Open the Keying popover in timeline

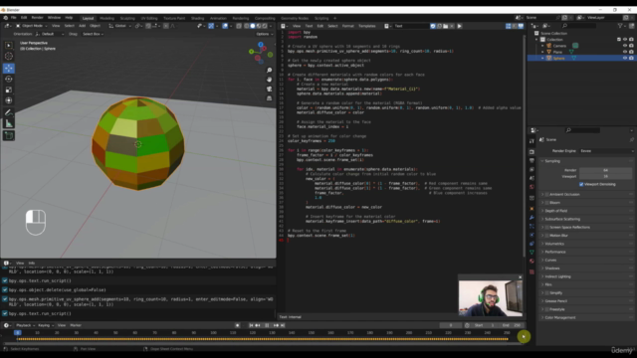46,325
